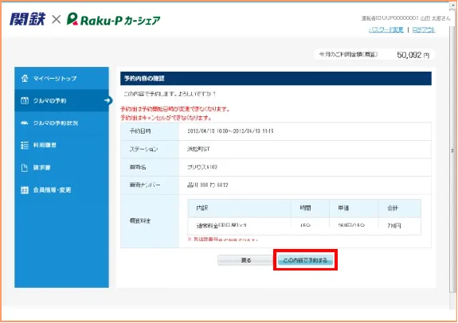Click the document icon beside 請求書

coord(25,168)
